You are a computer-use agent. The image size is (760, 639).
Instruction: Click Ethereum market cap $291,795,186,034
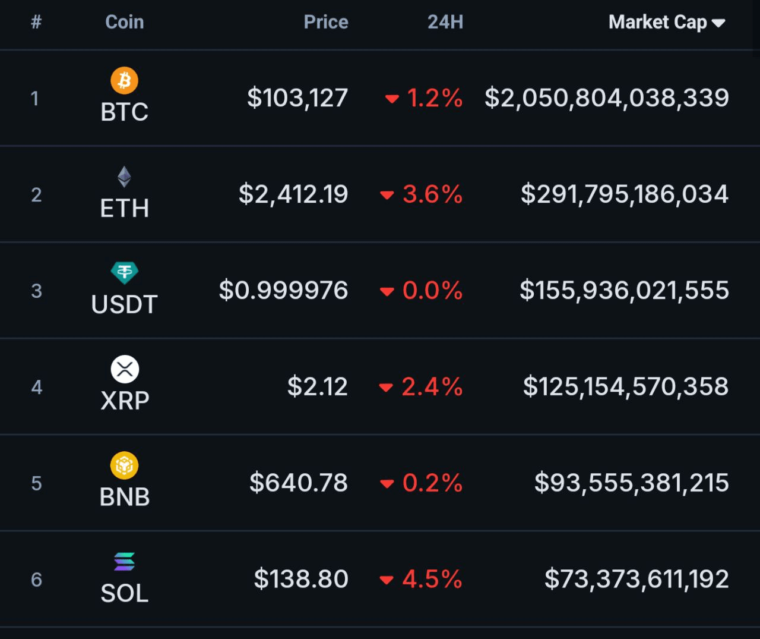click(624, 194)
